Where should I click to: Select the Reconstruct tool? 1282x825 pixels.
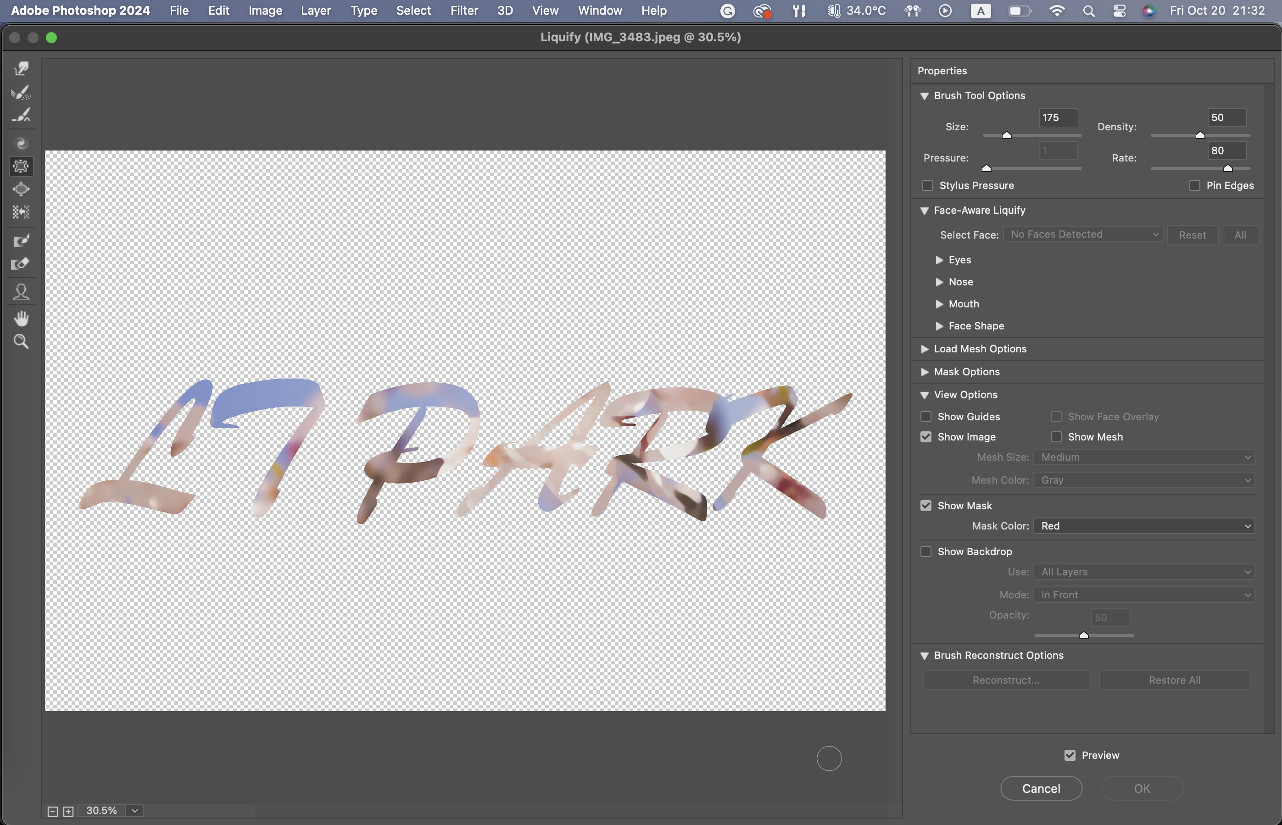[21, 92]
